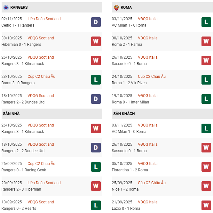
Task: Click the W badge for Nice 1-2 Roma
Action: 206,186
